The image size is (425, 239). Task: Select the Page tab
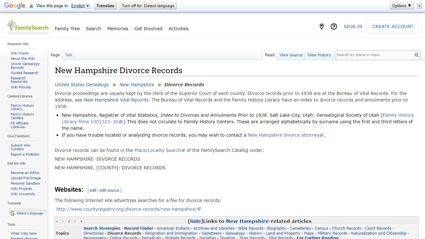click(55, 55)
